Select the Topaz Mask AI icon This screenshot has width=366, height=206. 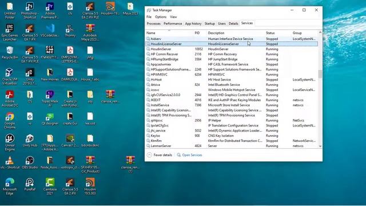pyautogui.click(x=50, y=98)
